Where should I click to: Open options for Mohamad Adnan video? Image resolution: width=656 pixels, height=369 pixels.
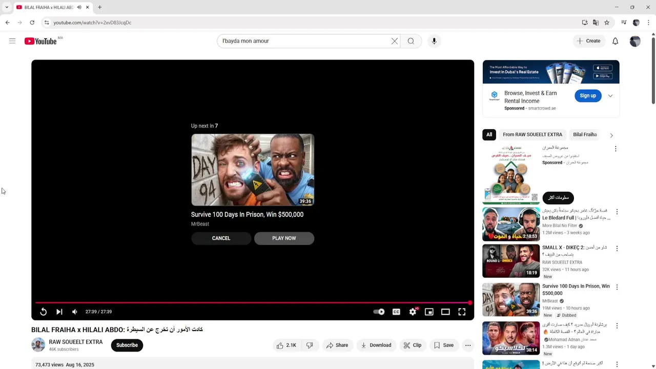coord(617,326)
